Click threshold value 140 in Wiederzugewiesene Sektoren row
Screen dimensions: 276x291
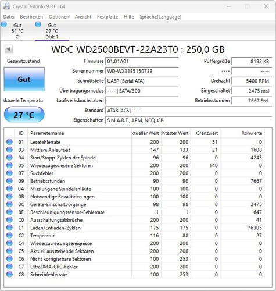tap(213, 165)
